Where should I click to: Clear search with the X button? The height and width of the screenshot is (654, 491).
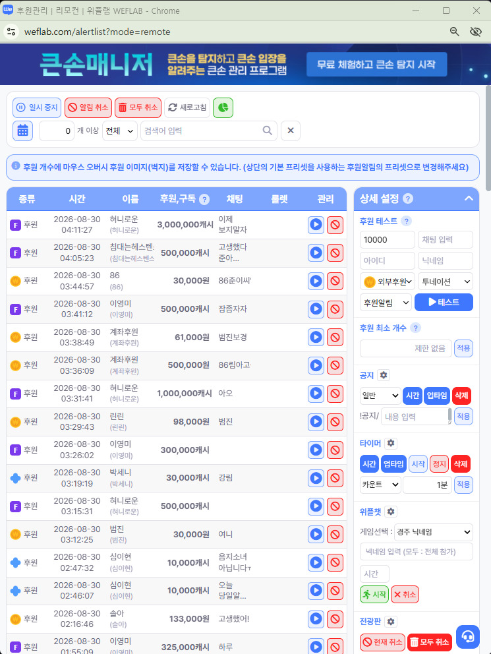pos(291,131)
